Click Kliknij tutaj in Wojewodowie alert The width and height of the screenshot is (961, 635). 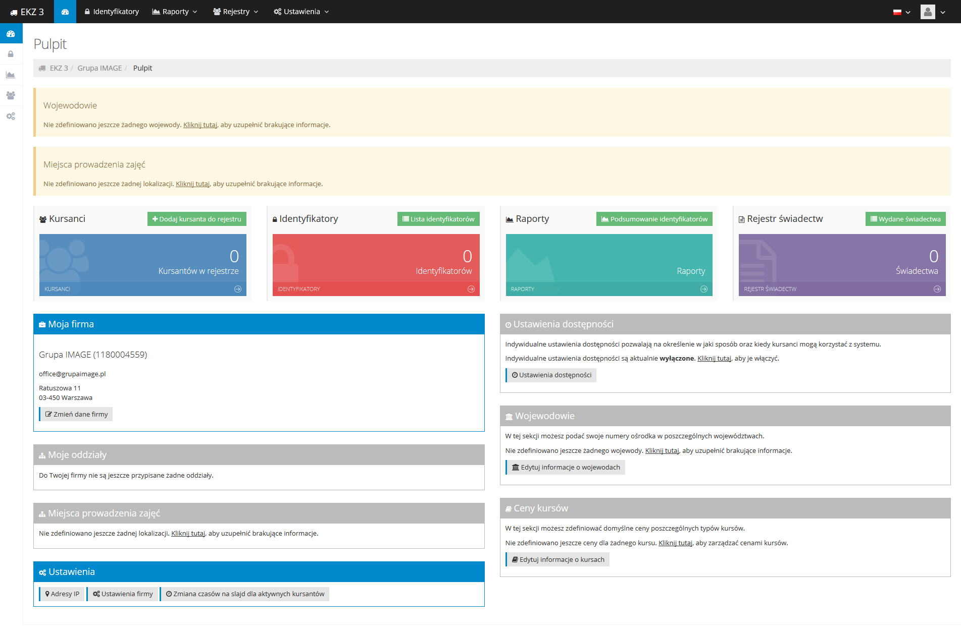coord(200,125)
